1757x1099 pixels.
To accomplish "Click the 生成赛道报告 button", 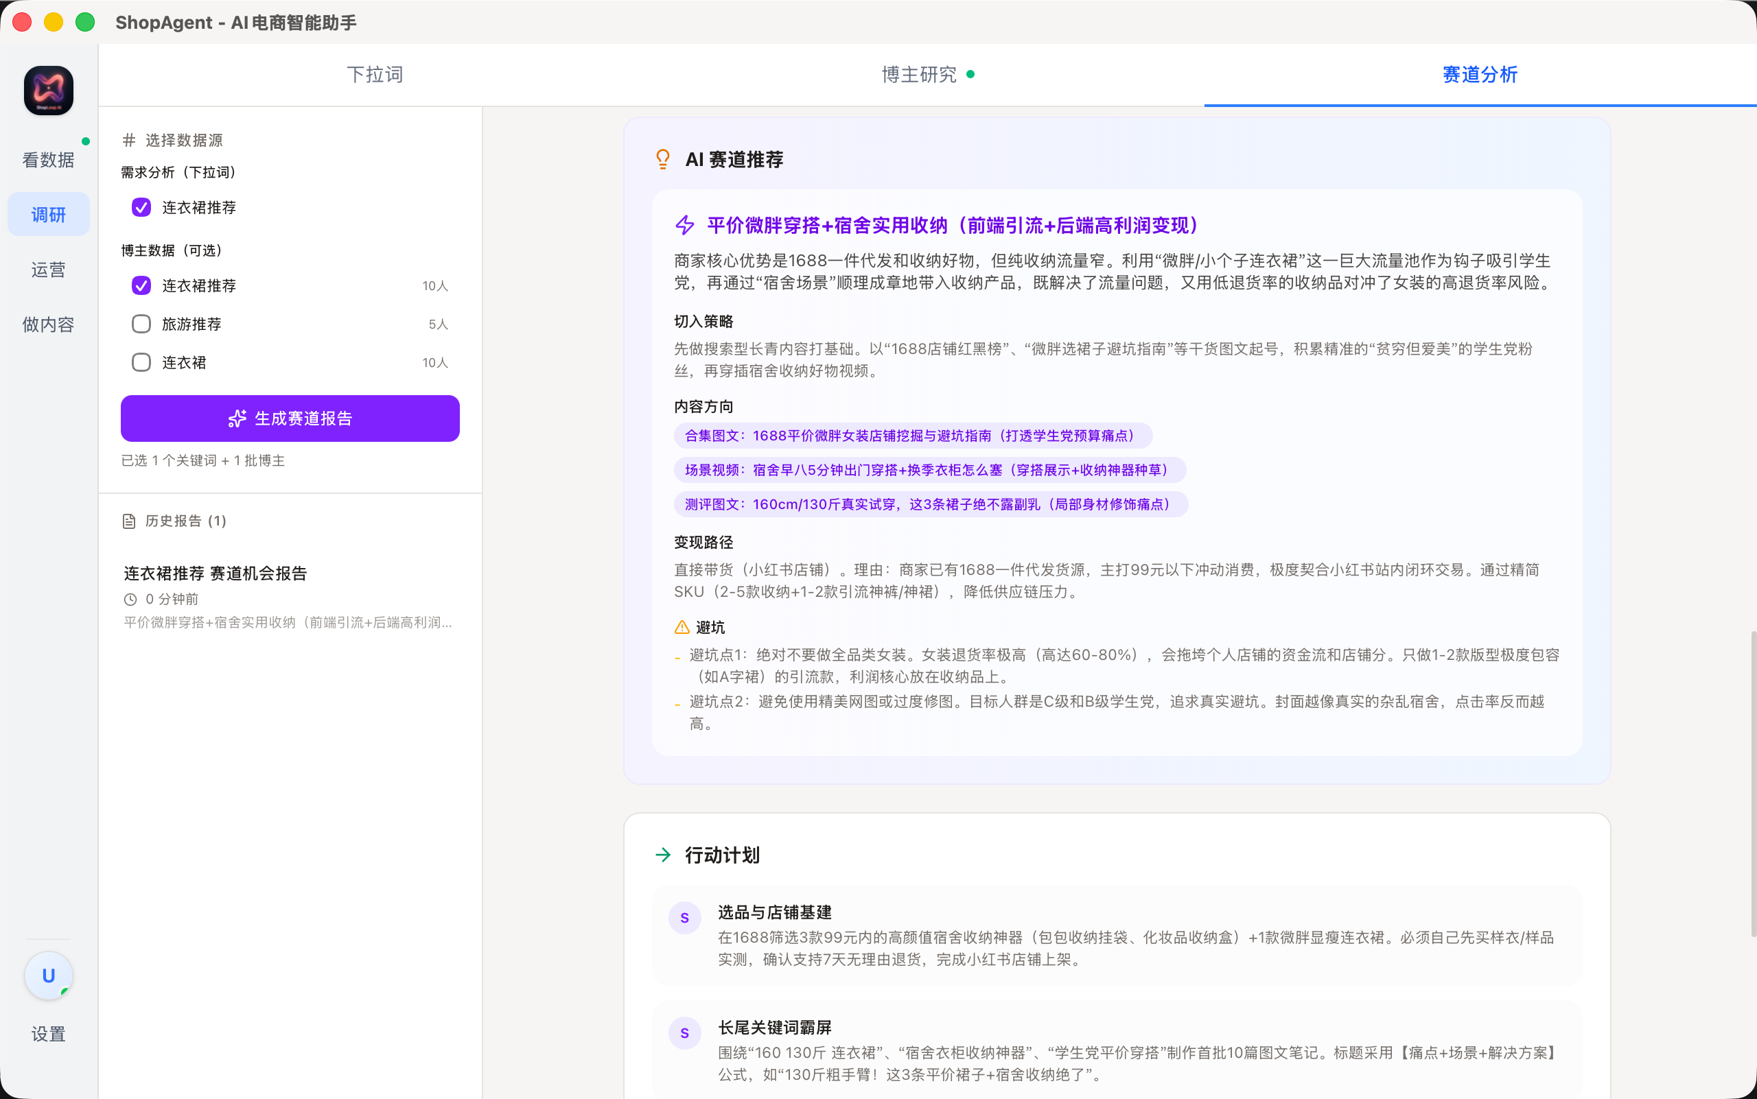I will (x=290, y=418).
